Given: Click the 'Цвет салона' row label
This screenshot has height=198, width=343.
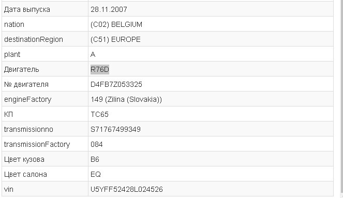Looking at the screenshot, I should click(x=25, y=174).
